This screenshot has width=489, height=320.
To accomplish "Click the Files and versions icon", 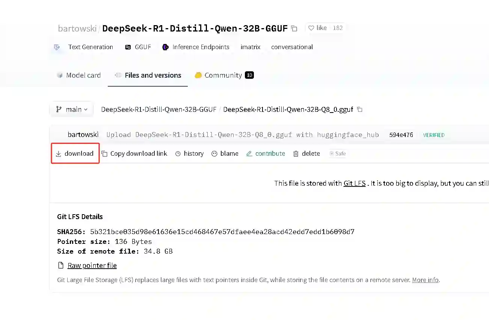I will point(118,75).
